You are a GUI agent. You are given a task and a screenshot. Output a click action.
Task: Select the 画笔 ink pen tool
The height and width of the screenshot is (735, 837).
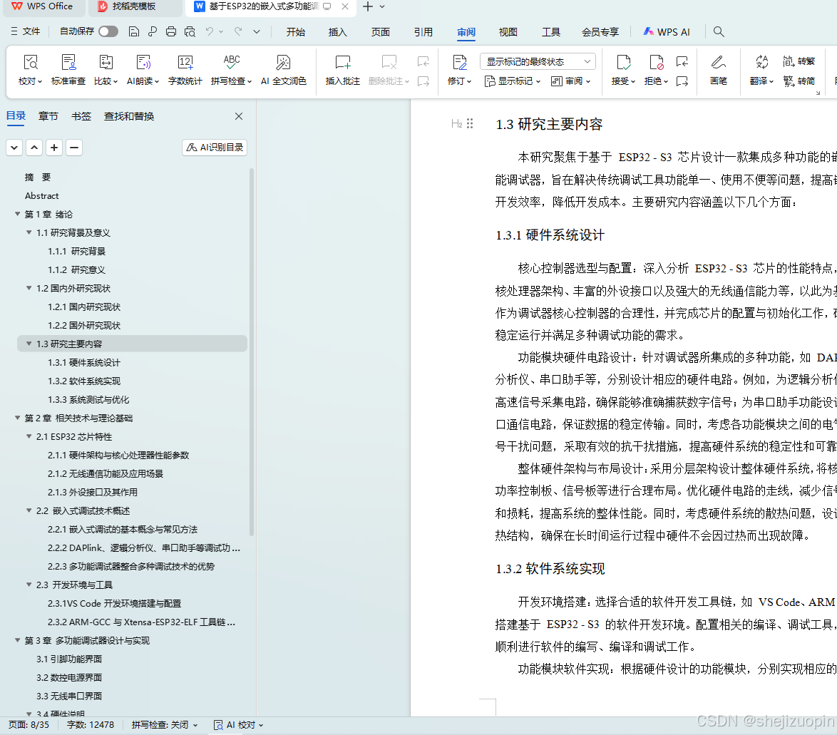pyautogui.click(x=718, y=70)
